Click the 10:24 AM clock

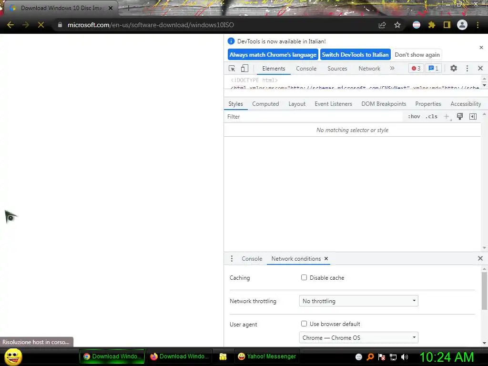446,357
